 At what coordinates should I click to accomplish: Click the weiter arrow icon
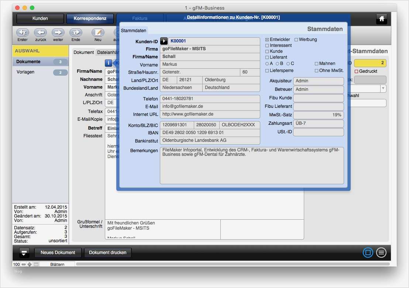click(x=58, y=32)
